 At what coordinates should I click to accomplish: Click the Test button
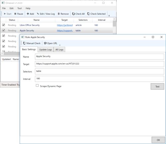click(x=157, y=87)
